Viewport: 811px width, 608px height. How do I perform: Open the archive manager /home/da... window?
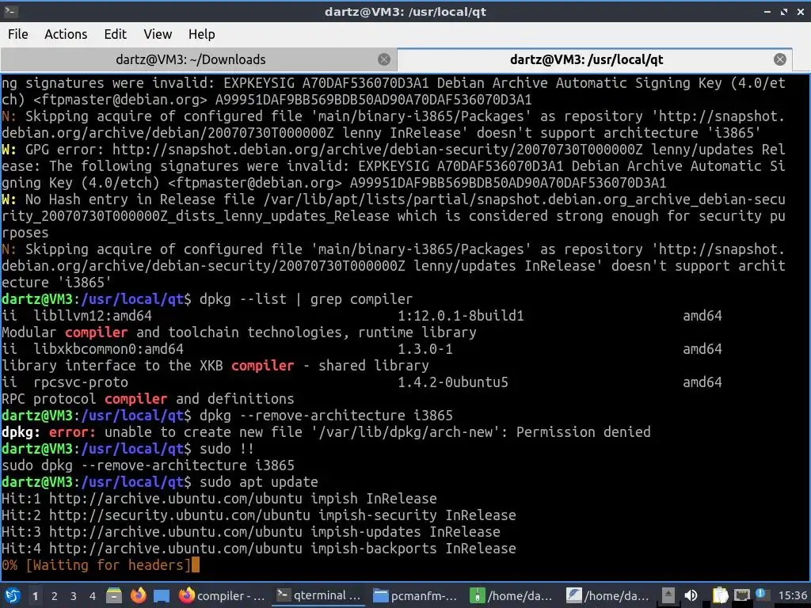point(512,595)
